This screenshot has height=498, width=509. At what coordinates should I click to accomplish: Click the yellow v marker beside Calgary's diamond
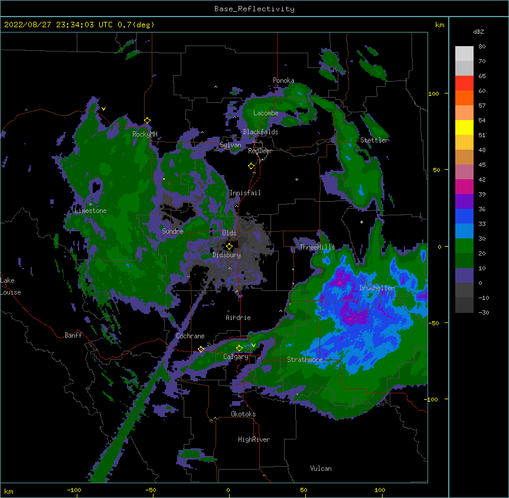(x=253, y=345)
